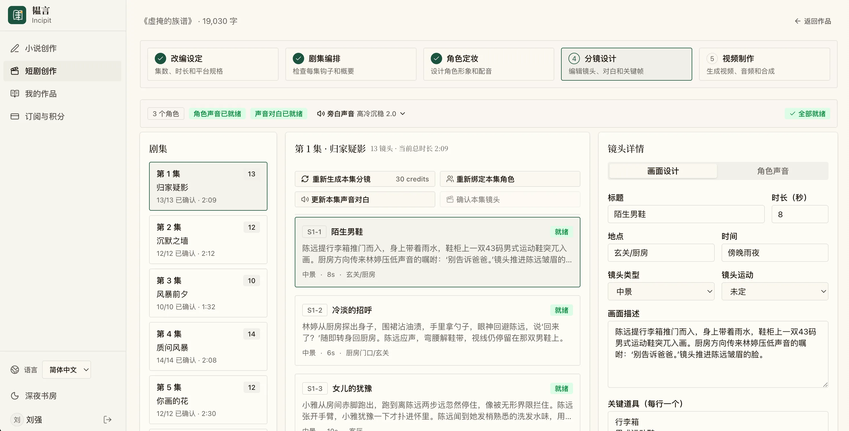Select shot S1-1 陌生男鞋
849x431 pixels.
tap(437, 252)
